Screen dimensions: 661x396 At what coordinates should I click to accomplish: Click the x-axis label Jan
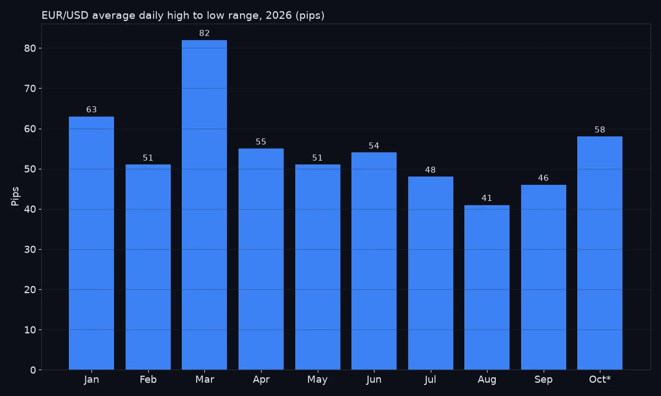tap(91, 380)
